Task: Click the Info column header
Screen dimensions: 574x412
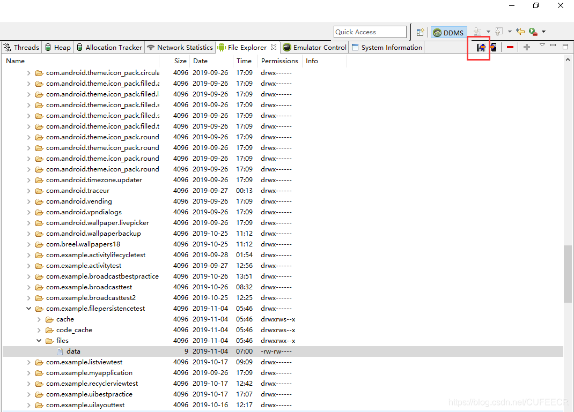Action: 312,61
